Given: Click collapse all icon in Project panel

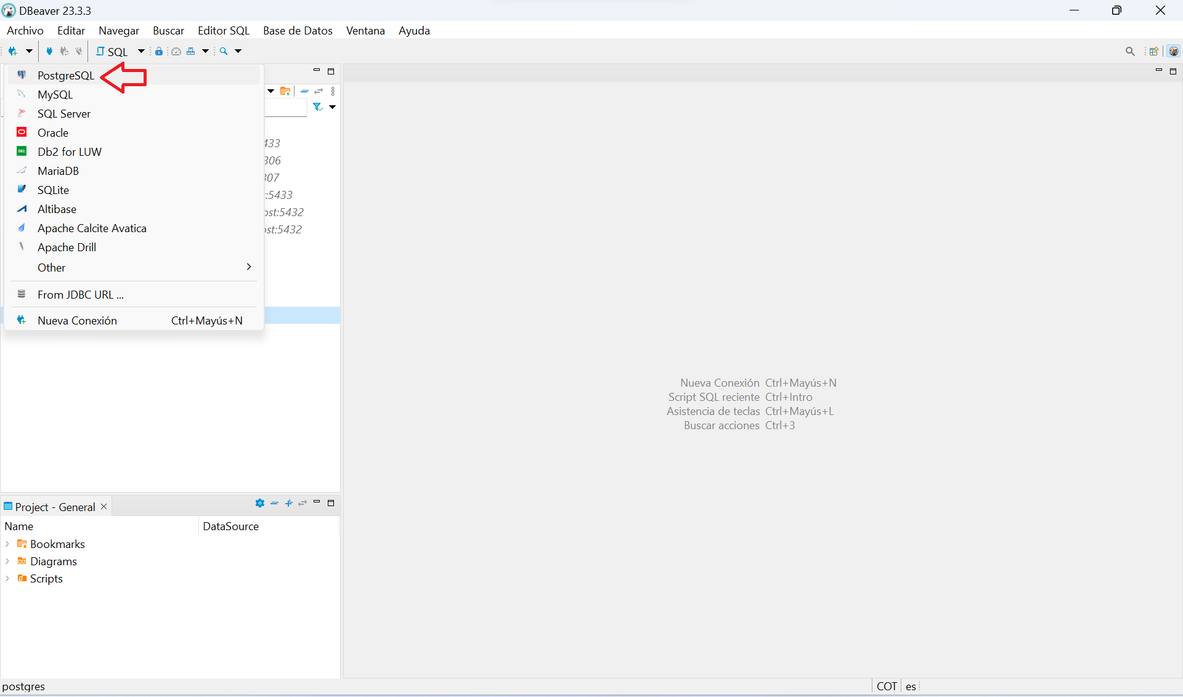Looking at the screenshot, I should [x=275, y=503].
